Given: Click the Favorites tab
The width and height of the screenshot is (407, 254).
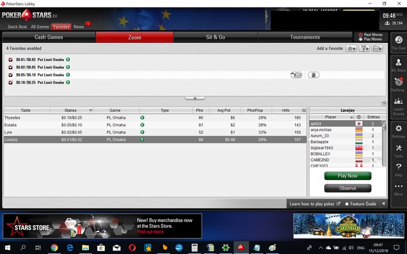Looking at the screenshot, I should point(61,27).
